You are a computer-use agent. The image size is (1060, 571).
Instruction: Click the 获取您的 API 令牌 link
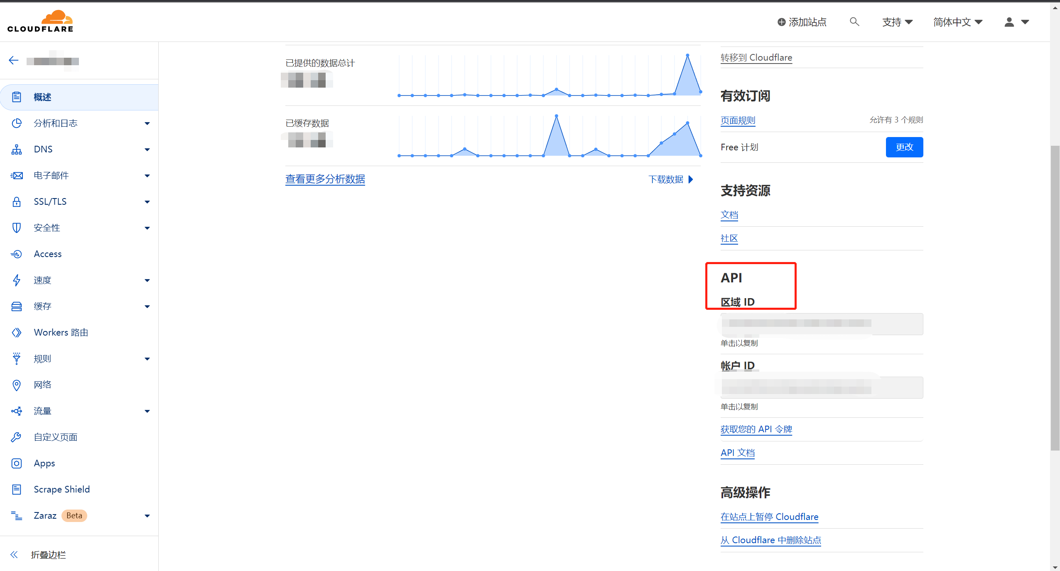(756, 429)
